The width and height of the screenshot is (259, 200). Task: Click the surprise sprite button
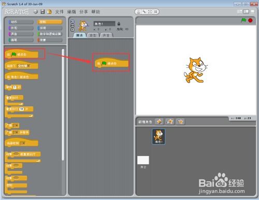180,121
